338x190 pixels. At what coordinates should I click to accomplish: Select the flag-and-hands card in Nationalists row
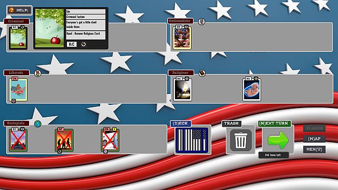(182, 37)
